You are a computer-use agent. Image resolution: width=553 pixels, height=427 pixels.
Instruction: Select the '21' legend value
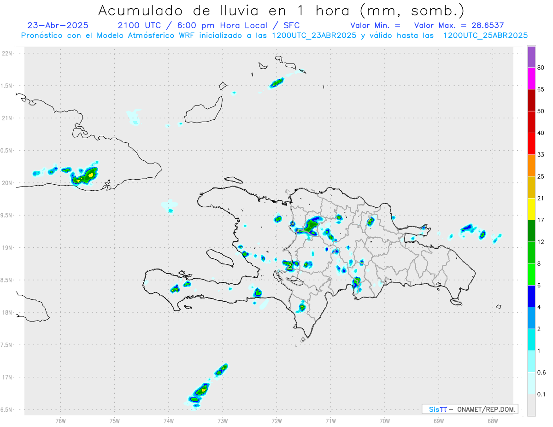[x=541, y=198]
